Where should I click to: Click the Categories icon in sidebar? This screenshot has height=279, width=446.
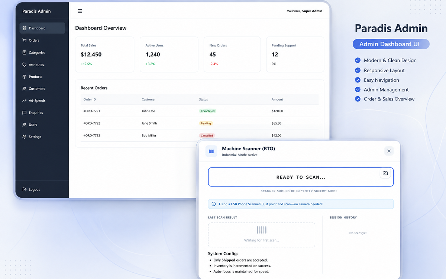(x=25, y=52)
